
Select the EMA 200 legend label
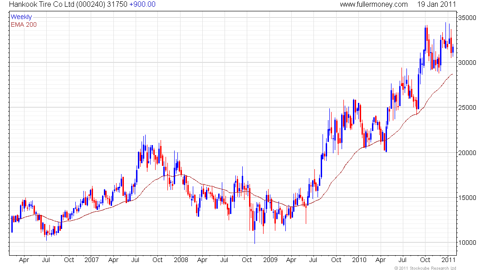[24, 24]
